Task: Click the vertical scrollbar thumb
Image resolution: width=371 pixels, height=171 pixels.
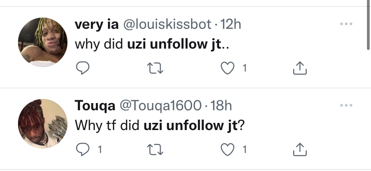Action: (368, 25)
